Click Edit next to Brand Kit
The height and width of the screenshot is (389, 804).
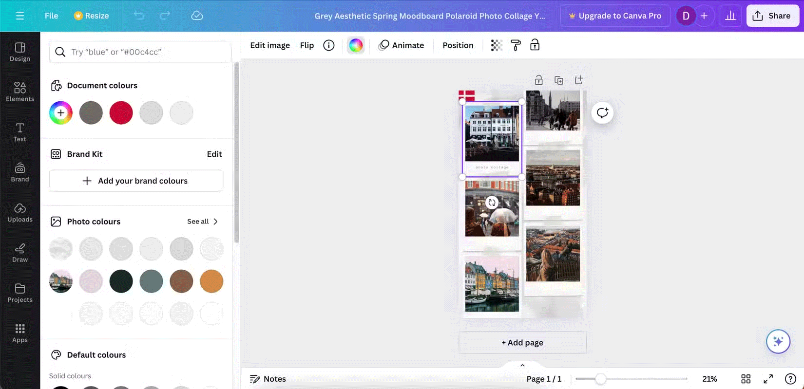214,154
